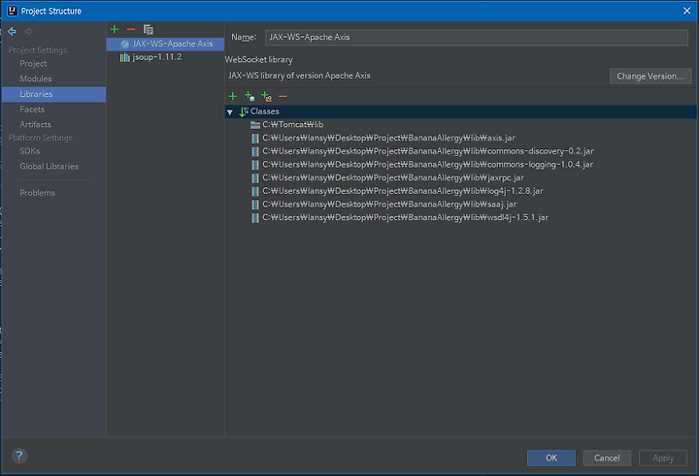Viewport: 699px width, 476px height.
Task: Confirm with the OK button
Action: (551, 458)
